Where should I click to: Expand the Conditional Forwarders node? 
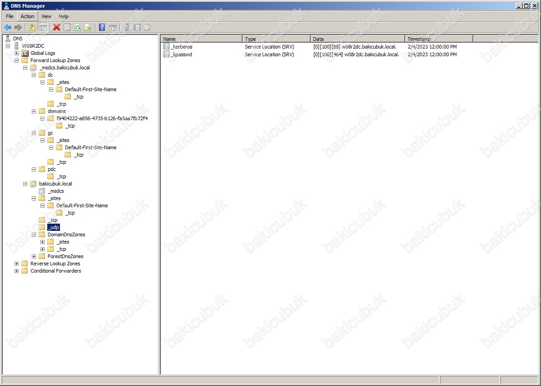(x=17, y=271)
